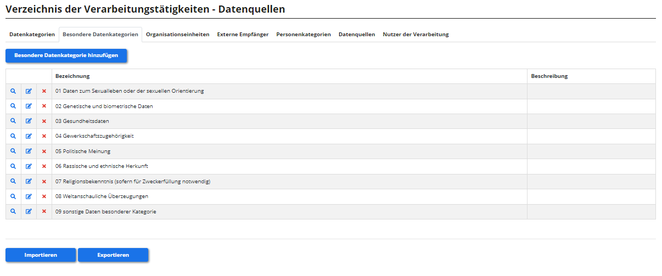View details of 01 Daten zum Sexualleben row
This screenshot has height=276, width=662.
pos(13,91)
